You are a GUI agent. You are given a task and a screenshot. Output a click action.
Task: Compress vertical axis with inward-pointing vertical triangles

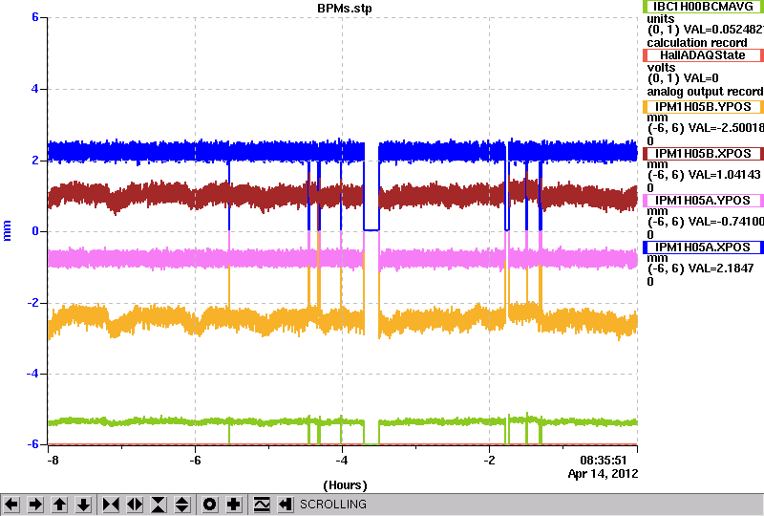159,504
